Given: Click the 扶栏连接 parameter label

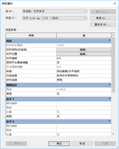Looking at the screenshot, I should pos(12,80).
